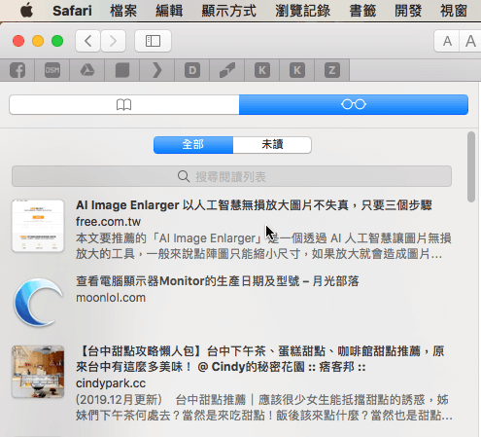Viewport: 481px width, 437px height.
Task: Open the first K favorites bookmark
Action: pos(262,70)
